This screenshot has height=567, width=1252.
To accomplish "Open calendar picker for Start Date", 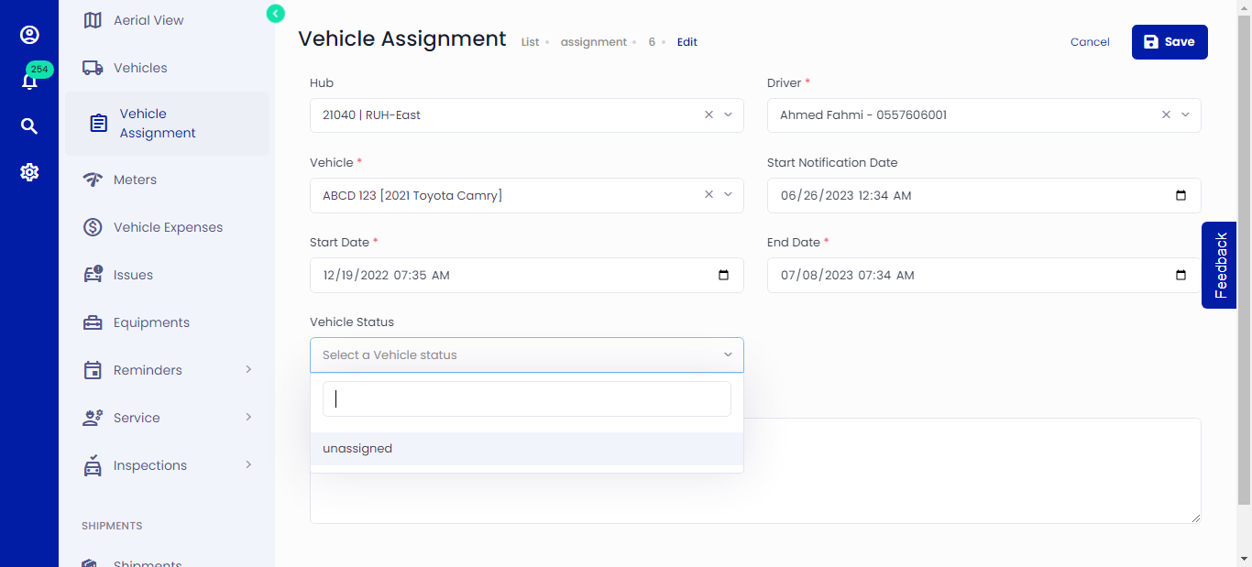I will [723, 275].
